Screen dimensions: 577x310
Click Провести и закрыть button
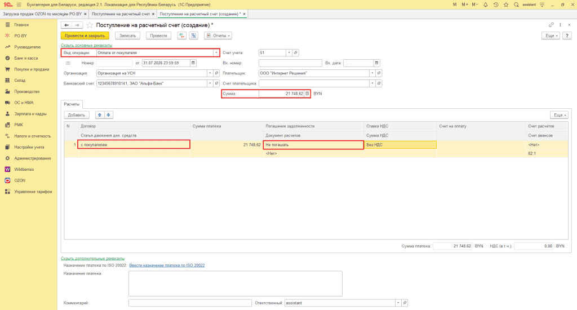[x=85, y=36]
